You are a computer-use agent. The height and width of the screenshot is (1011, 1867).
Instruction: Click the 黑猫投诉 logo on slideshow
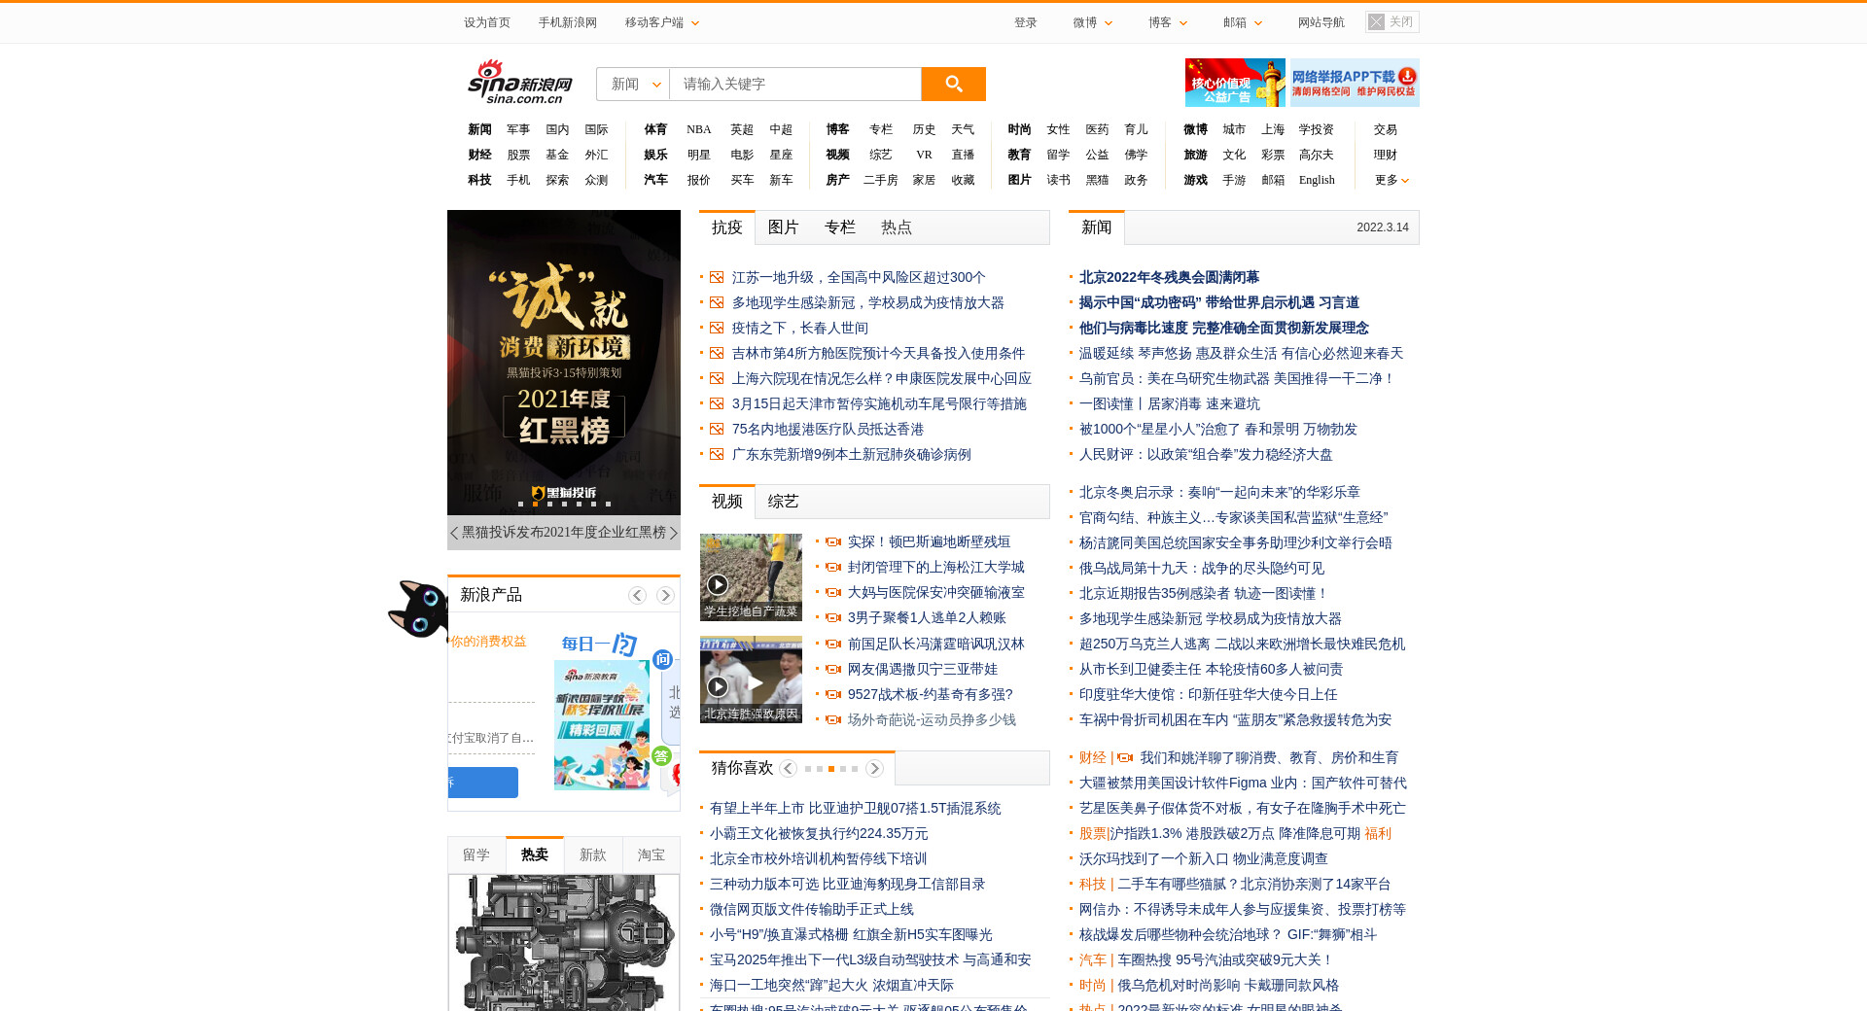[x=564, y=493]
